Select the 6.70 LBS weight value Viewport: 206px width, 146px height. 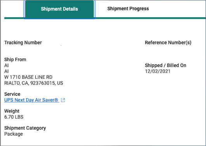(14, 117)
